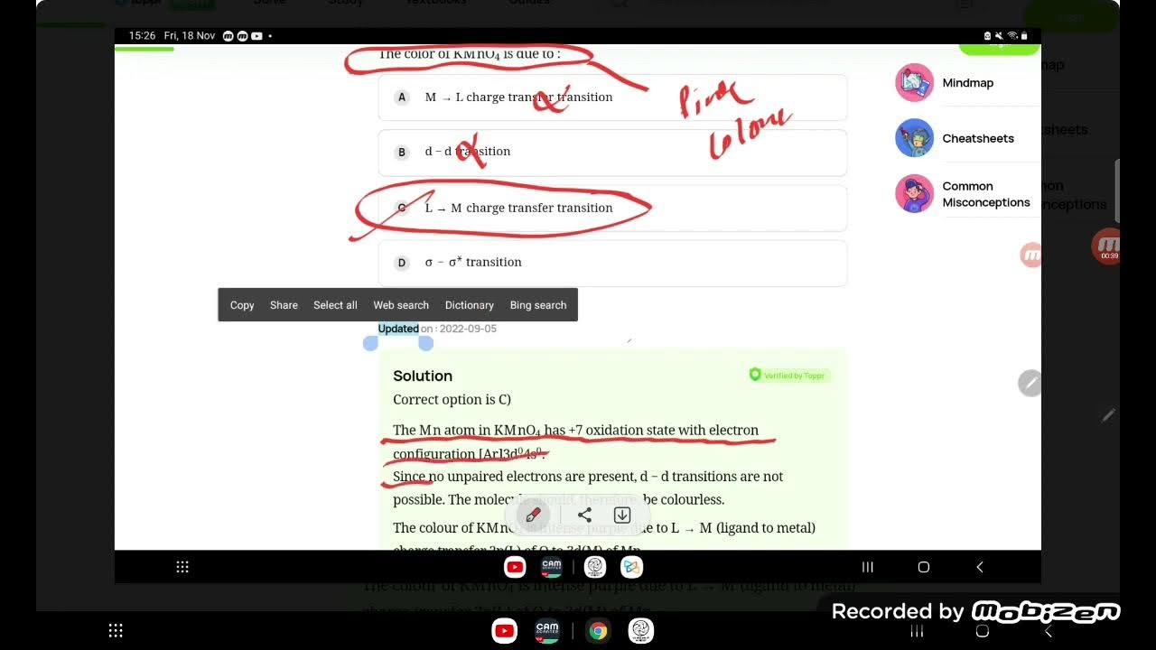This screenshot has width=1156, height=650.
Task: Launch CamScanner from bottom outer taskbar
Action: pos(547,631)
